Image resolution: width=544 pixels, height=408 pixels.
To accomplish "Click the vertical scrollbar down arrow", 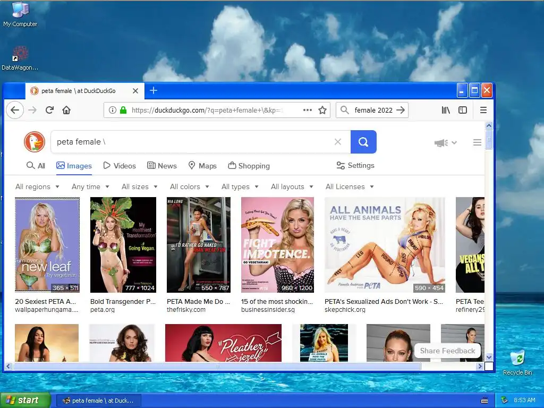I will click(489, 357).
